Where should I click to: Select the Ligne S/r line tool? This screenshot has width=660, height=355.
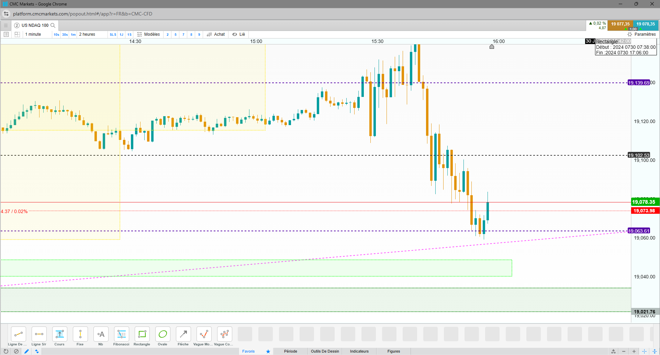[39, 336]
